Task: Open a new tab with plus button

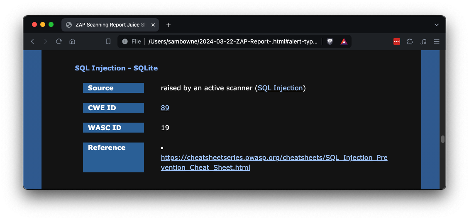Action: coord(169,25)
